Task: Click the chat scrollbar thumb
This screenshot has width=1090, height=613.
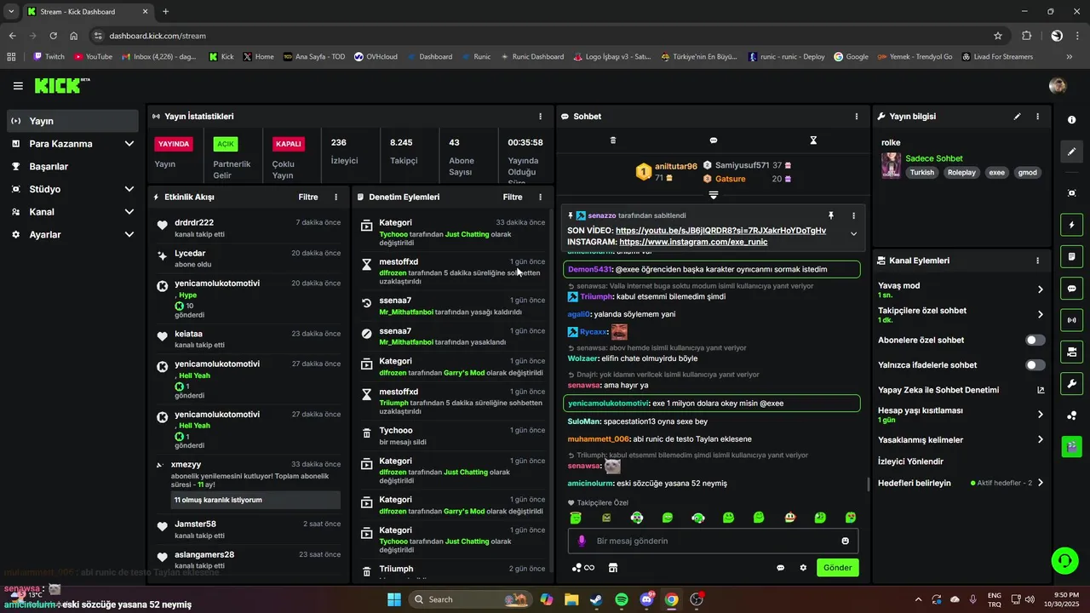Action: pyautogui.click(x=868, y=484)
